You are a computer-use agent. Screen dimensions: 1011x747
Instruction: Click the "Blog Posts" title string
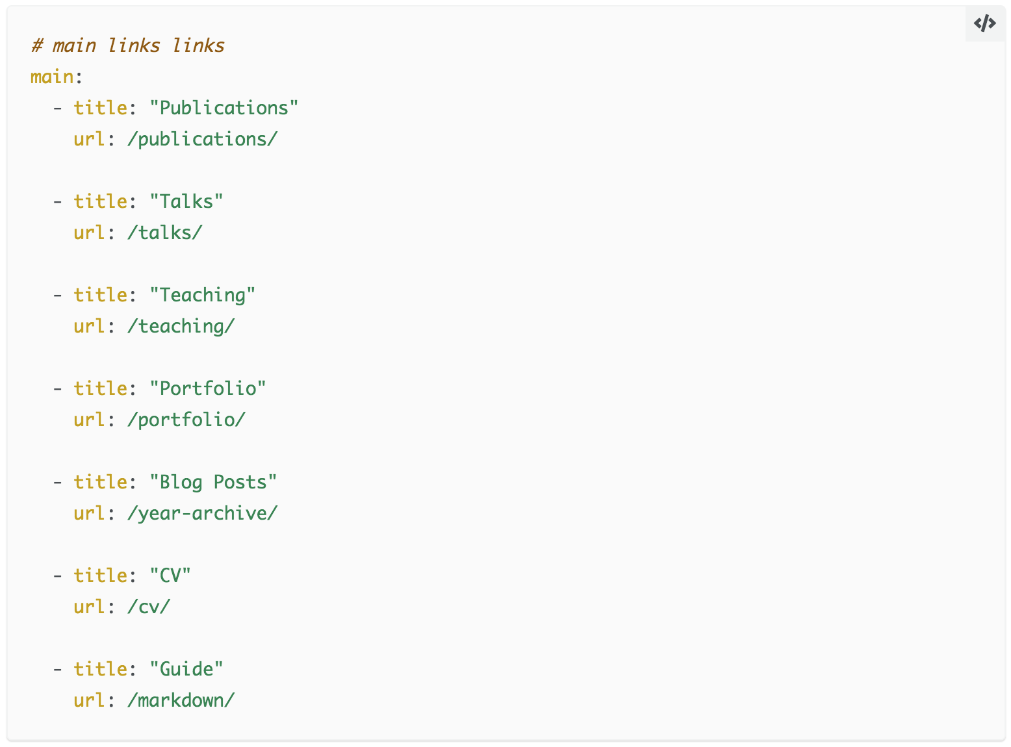coord(213,482)
